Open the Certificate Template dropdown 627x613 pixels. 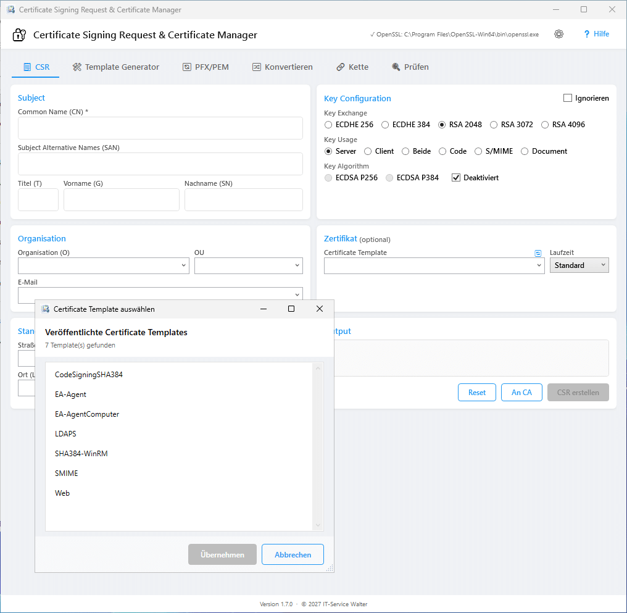pos(539,265)
